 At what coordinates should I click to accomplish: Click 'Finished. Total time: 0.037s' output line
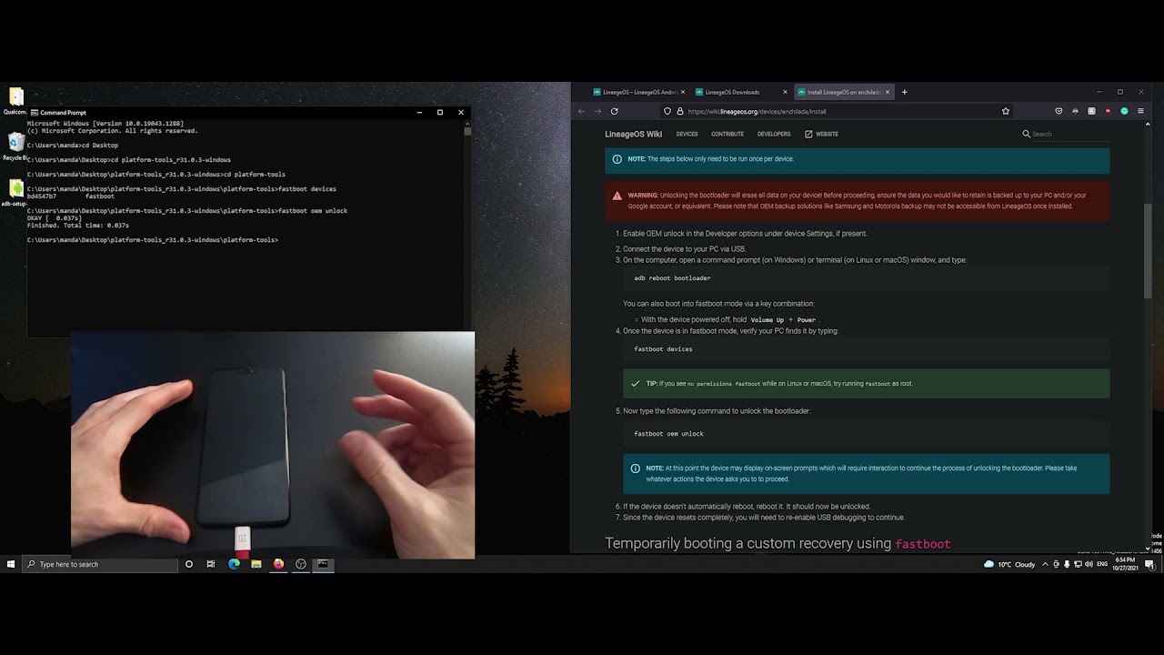coord(78,225)
